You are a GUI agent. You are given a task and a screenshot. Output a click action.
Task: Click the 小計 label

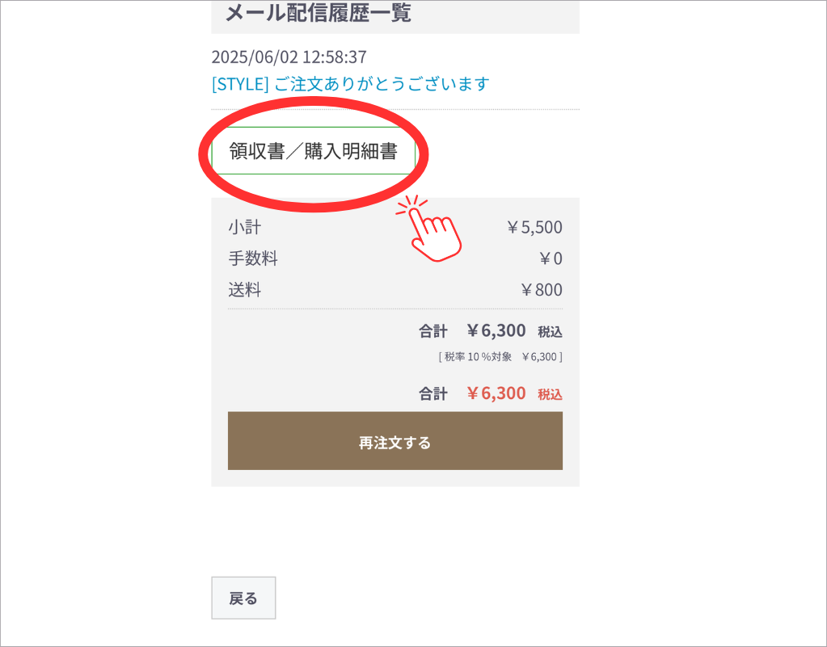pos(245,227)
